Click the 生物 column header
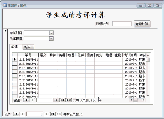This screenshot has width=164, height=119. pyautogui.click(x=118, y=55)
